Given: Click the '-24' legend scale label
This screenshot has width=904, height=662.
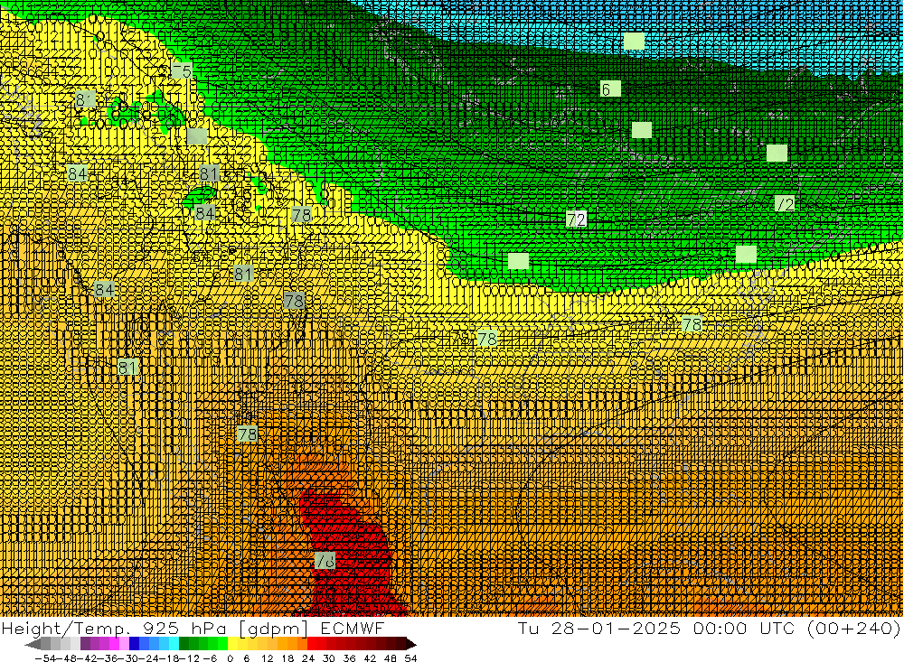Looking at the screenshot, I should [x=149, y=658].
